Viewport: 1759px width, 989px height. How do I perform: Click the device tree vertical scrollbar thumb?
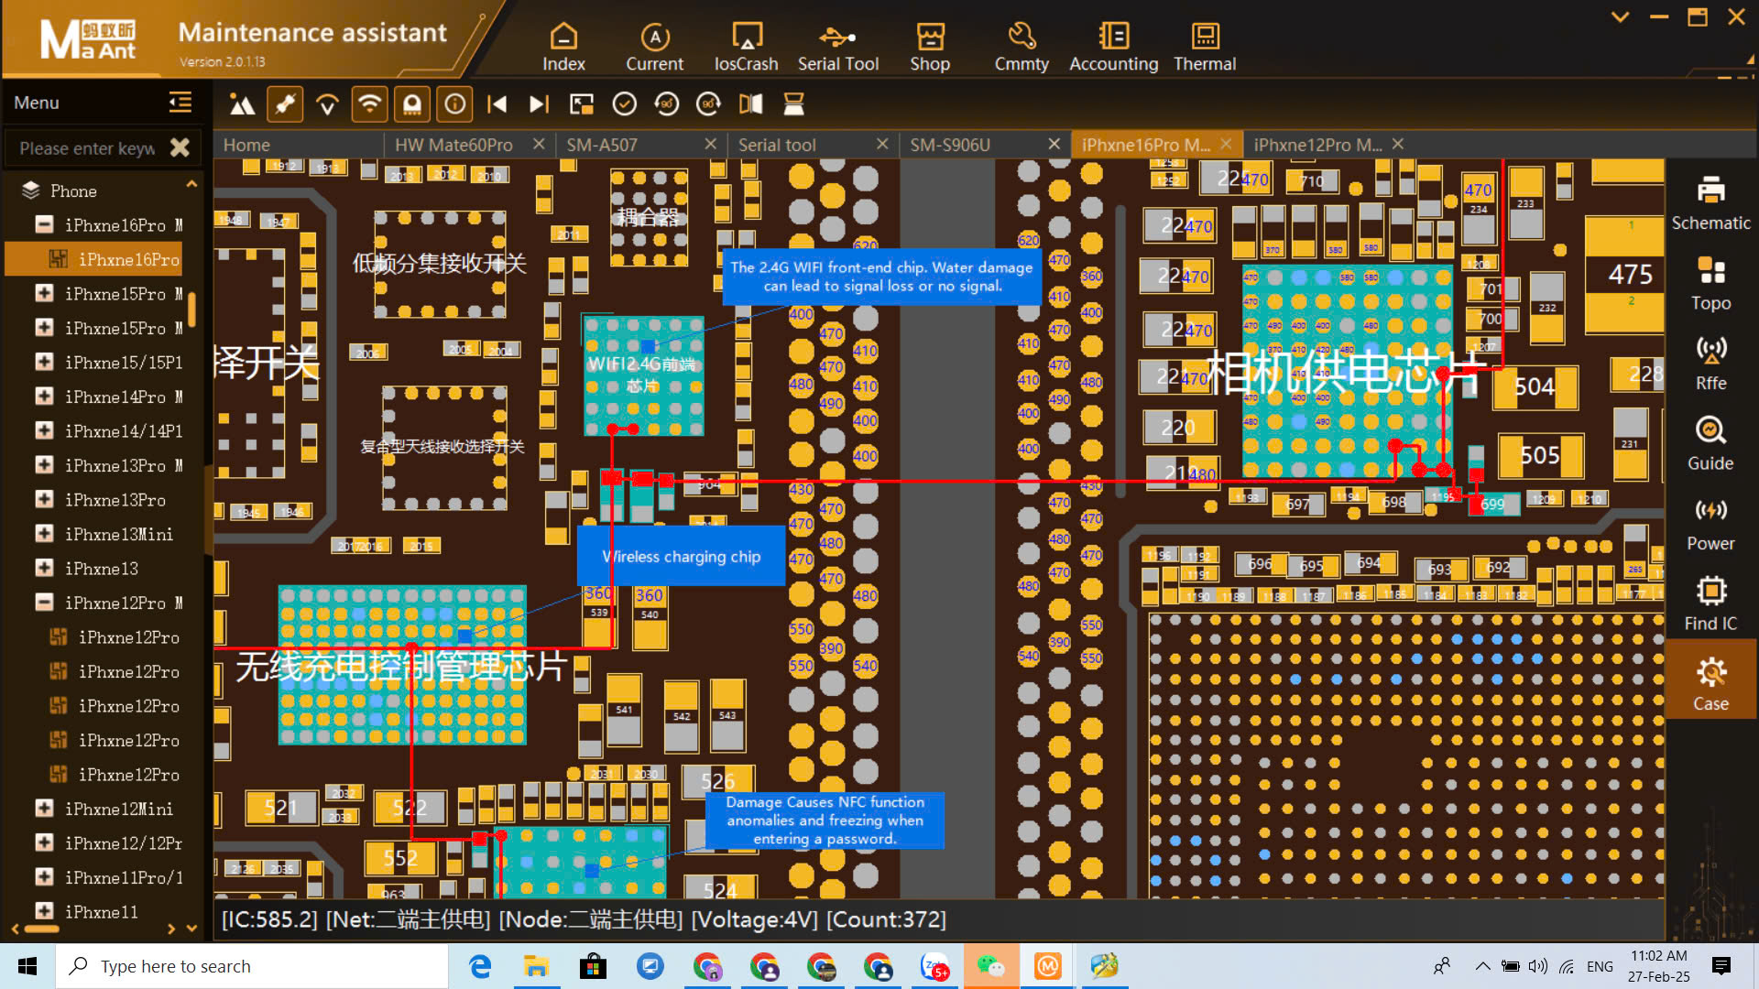click(191, 308)
